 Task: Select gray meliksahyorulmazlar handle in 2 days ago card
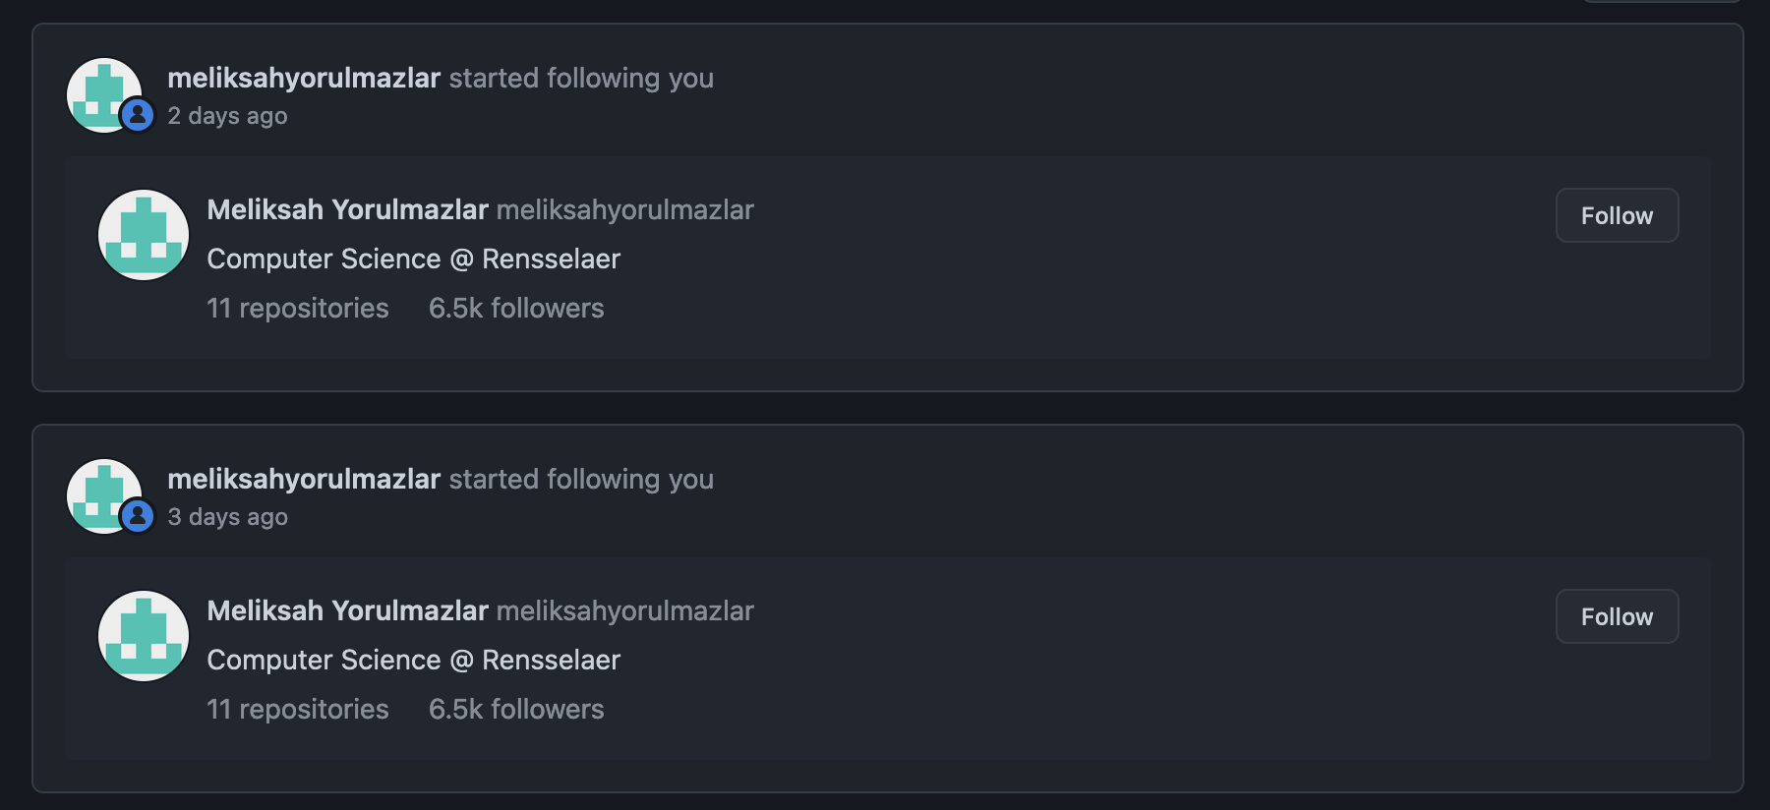[625, 209]
